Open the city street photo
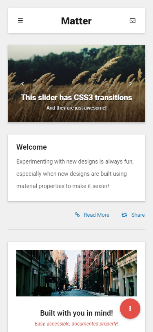The width and height of the screenshot is (153, 332). coord(77,273)
